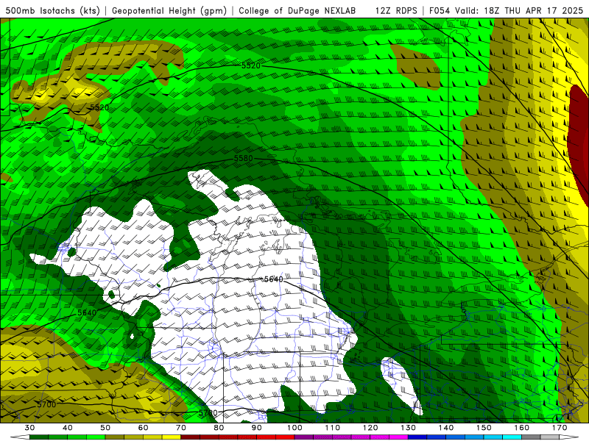
Task: Click the 5520 contour label beside the yellow wind maximum
Action: (x=99, y=107)
